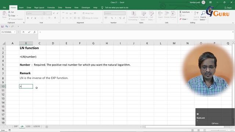Expand the Clipboard dialog launcher
The width and height of the screenshot is (235, 132).
(x=24, y=23)
